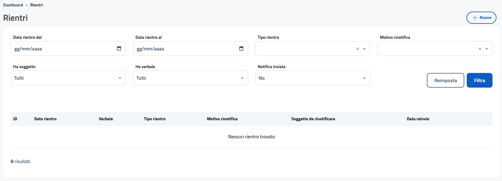Open the Notifica inviata dropdown
502x181 pixels.
coord(312,78)
